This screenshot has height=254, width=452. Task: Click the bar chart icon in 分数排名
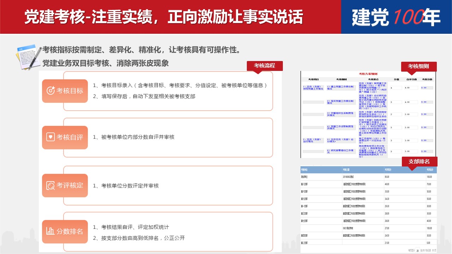click(50, 231)
